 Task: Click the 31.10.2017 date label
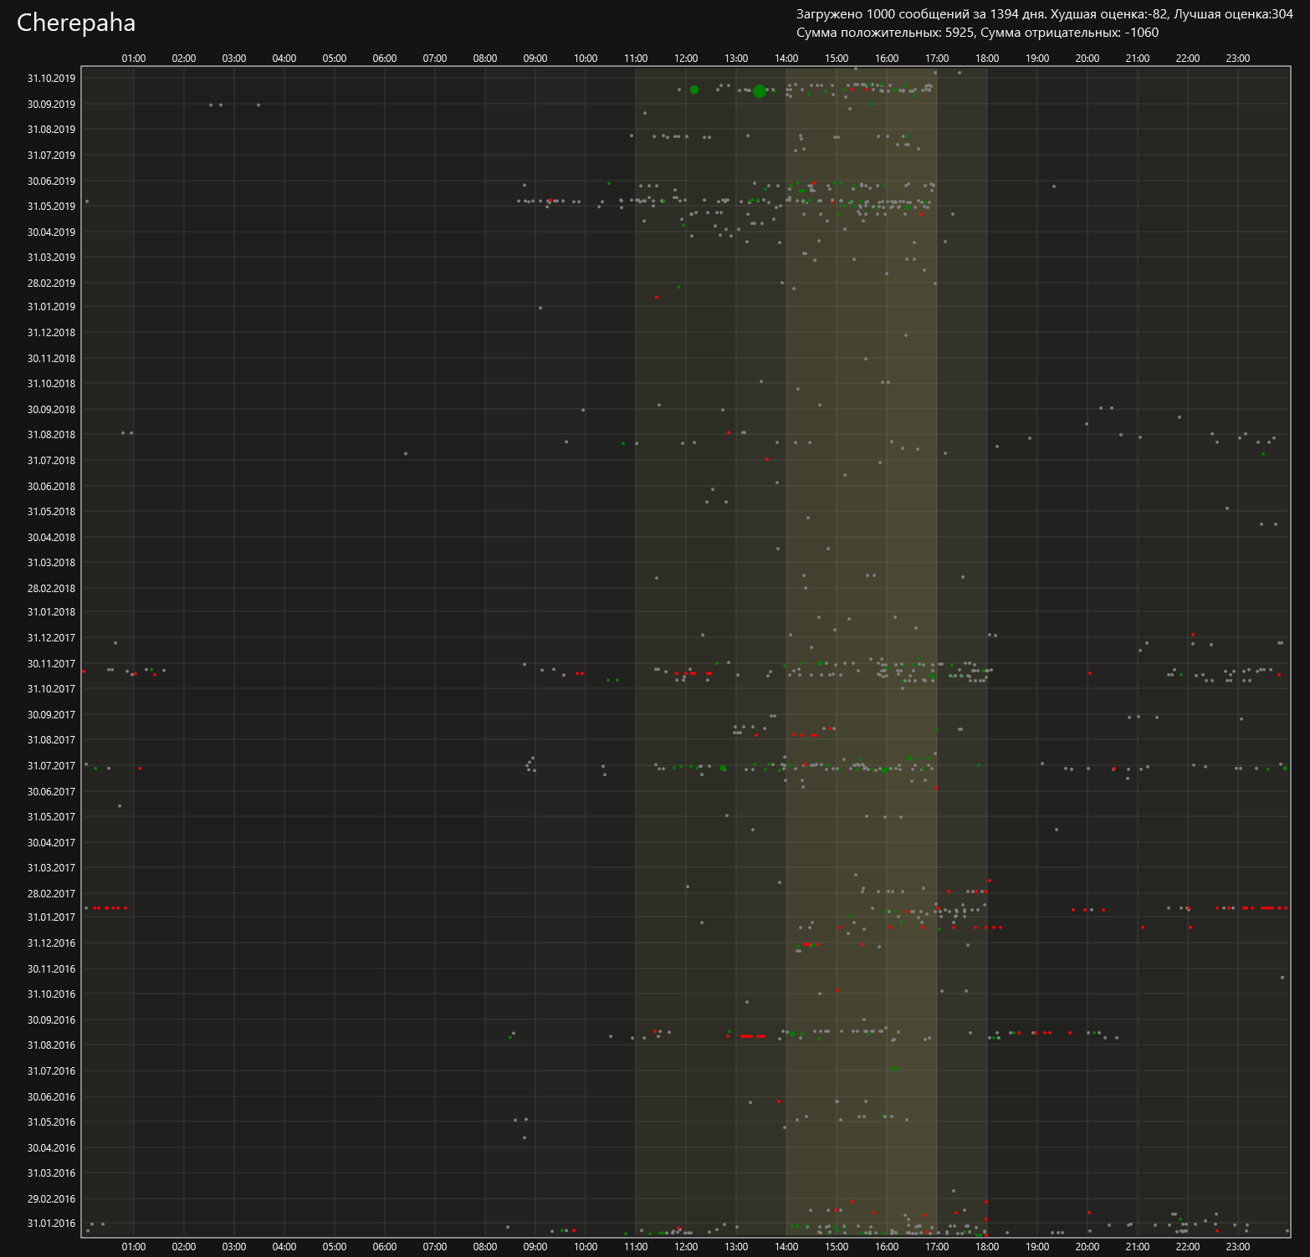[x=51, y=689]
